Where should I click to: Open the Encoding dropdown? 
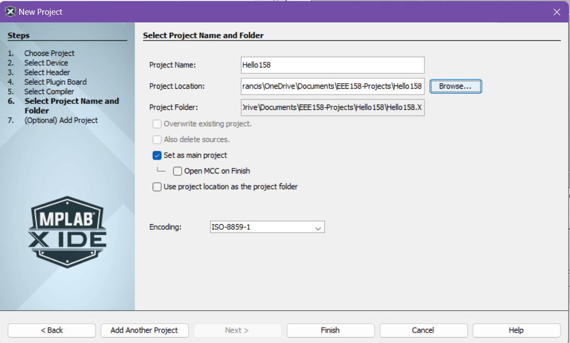pos(267,227)
